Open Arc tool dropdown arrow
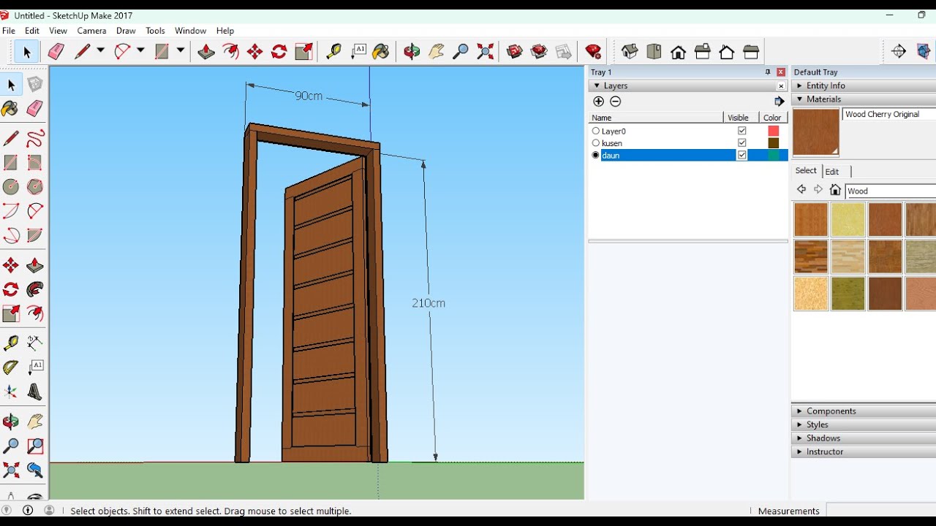Viewport: 936px width, 526px height. pos(140,51)
